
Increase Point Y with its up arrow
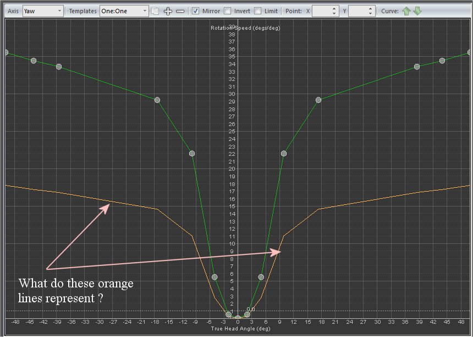click(371, 9)
